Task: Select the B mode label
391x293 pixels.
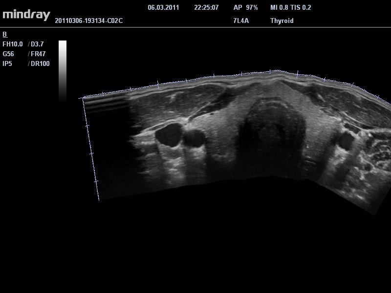Action: [x=5, y=34]
